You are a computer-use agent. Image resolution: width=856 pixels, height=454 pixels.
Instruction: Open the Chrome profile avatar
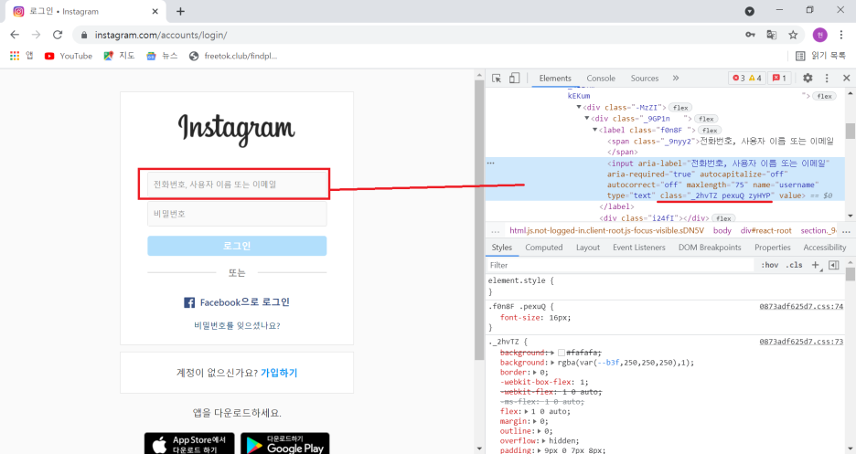pos(819,35)
